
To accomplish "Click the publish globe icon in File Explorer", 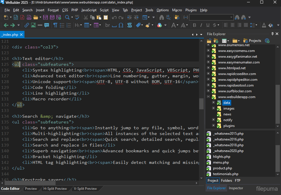I will pyautogui.click(x=267, y=41).
